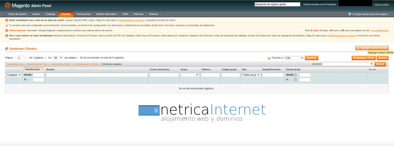The height and width of the screenshot is (146, 394).
Task: Open the CMS menu
Action: coord(125,14)
